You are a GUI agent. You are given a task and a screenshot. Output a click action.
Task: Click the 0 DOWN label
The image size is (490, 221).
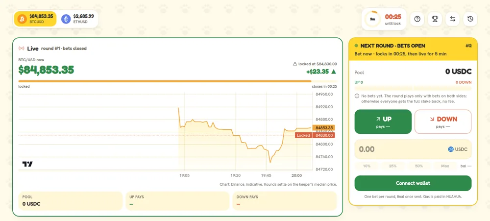[464, 82]
